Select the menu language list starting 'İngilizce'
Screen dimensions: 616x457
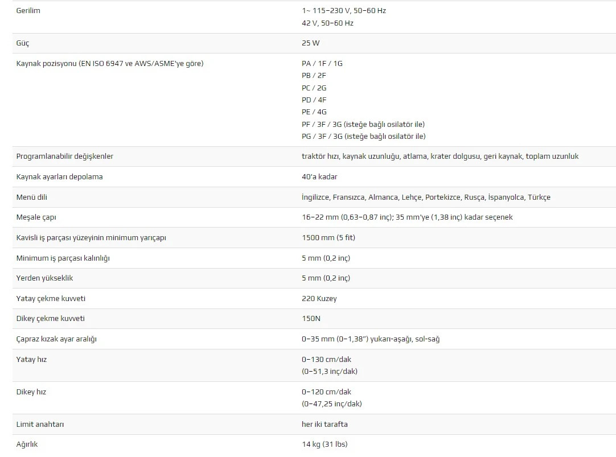(426, 197)
